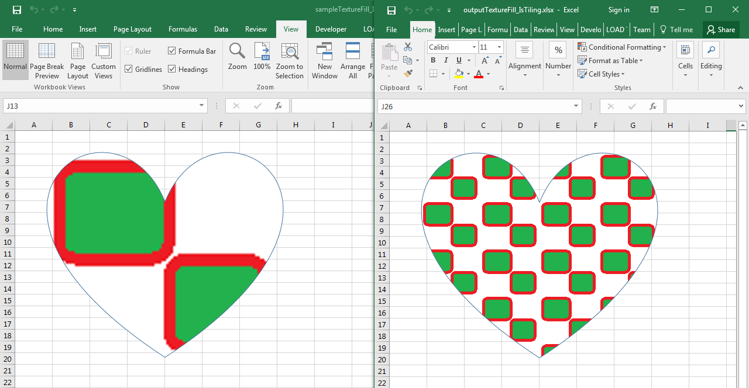The height and width of the screenshot is (388, 749).
Task: Open the Conditional Formatting dropdown
Action: point(621,47)
